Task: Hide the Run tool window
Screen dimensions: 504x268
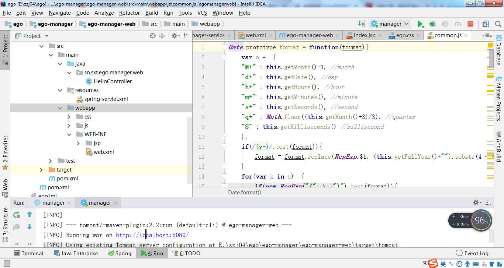Action: 488,202
